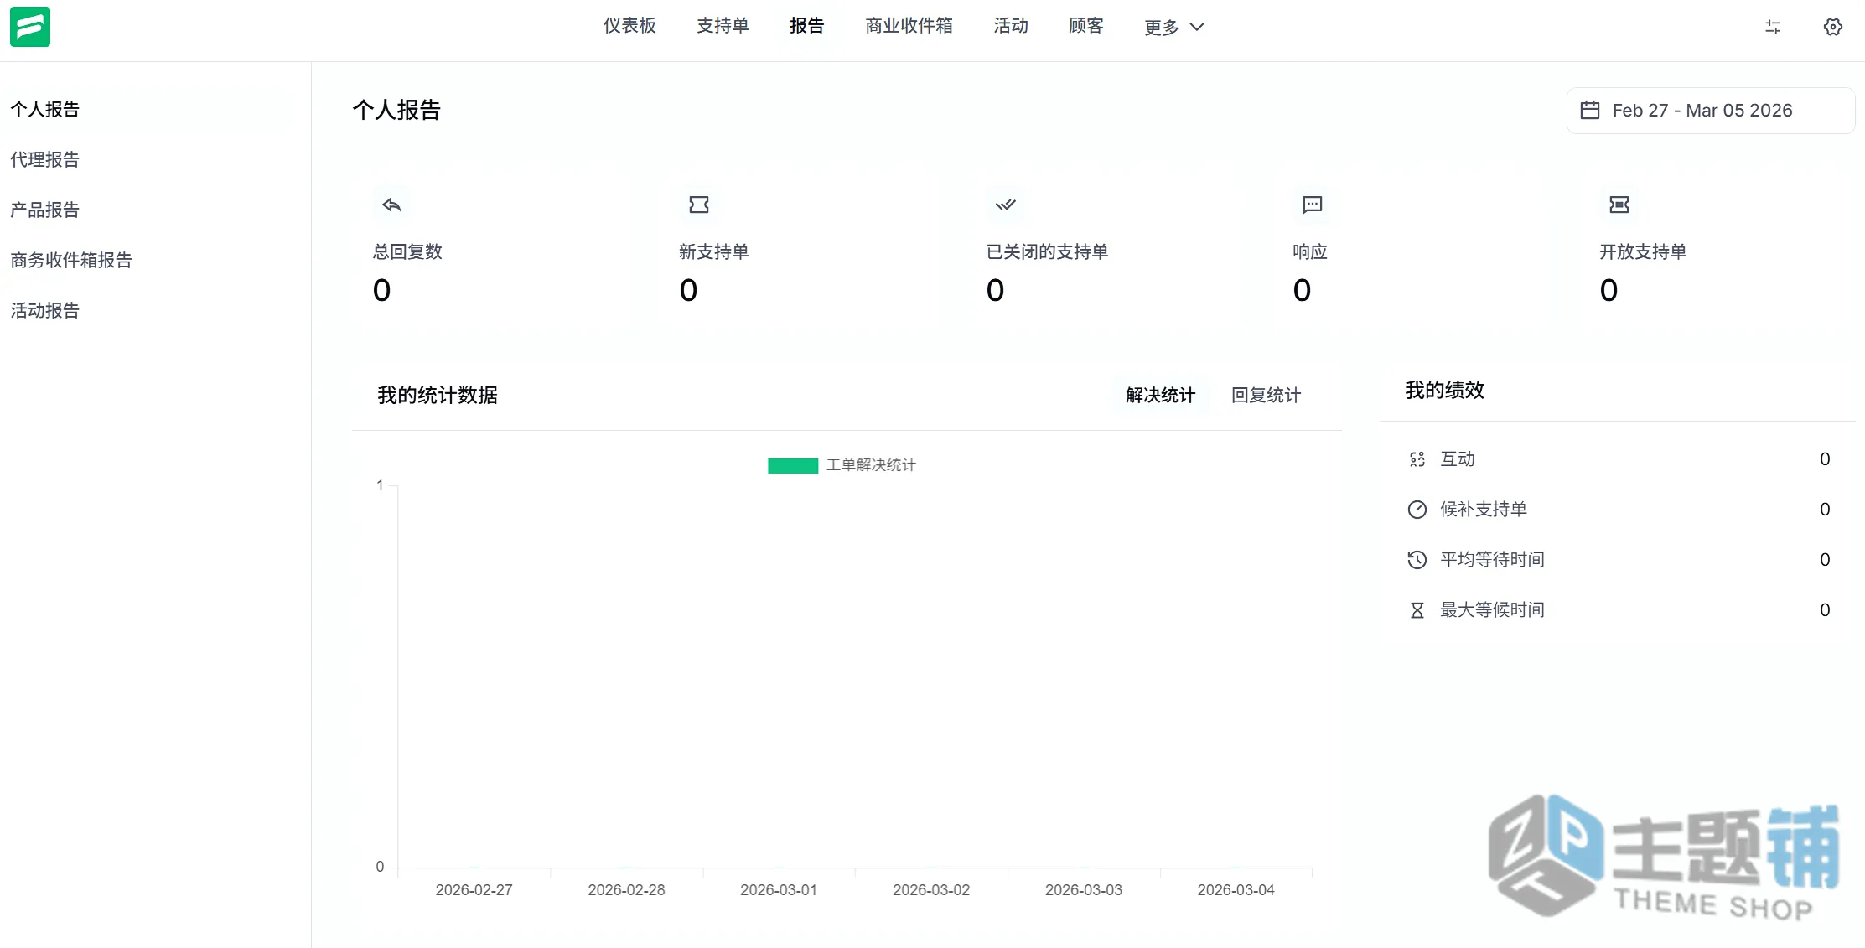Screen dimensions: 1865x948
Task: Switch to the 回复统计 tab
Action: pyautogui.click(x=1266, y=395)
